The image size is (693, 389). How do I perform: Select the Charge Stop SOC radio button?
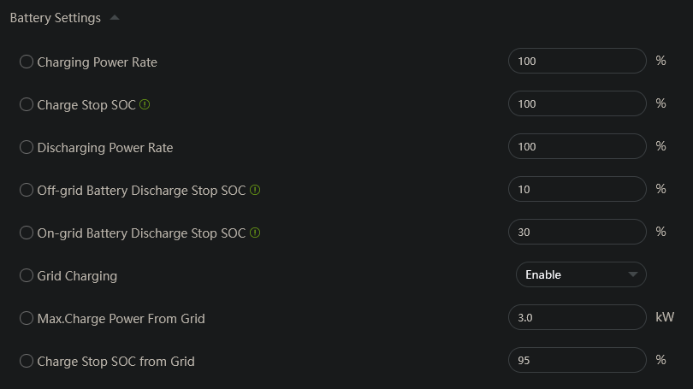pyautogui.click(x=27, y=104)
